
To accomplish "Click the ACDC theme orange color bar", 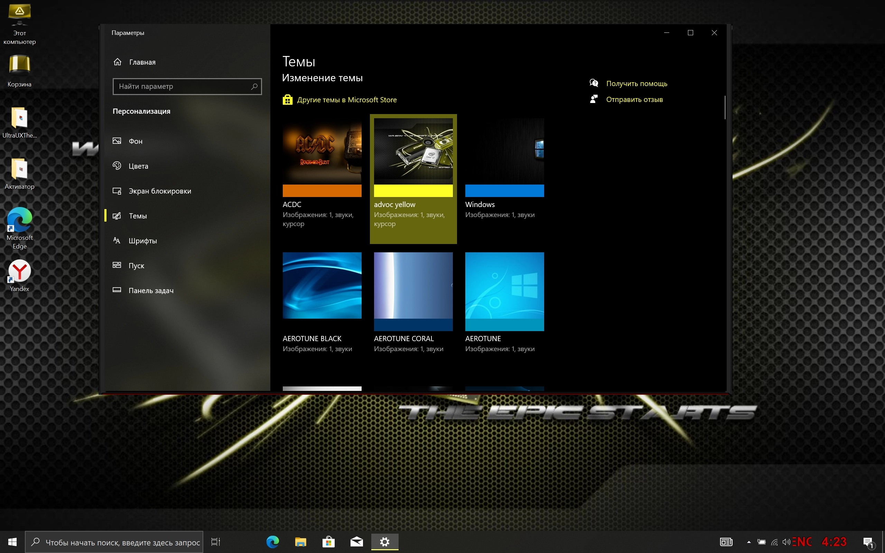I will [x=322, y=190].
